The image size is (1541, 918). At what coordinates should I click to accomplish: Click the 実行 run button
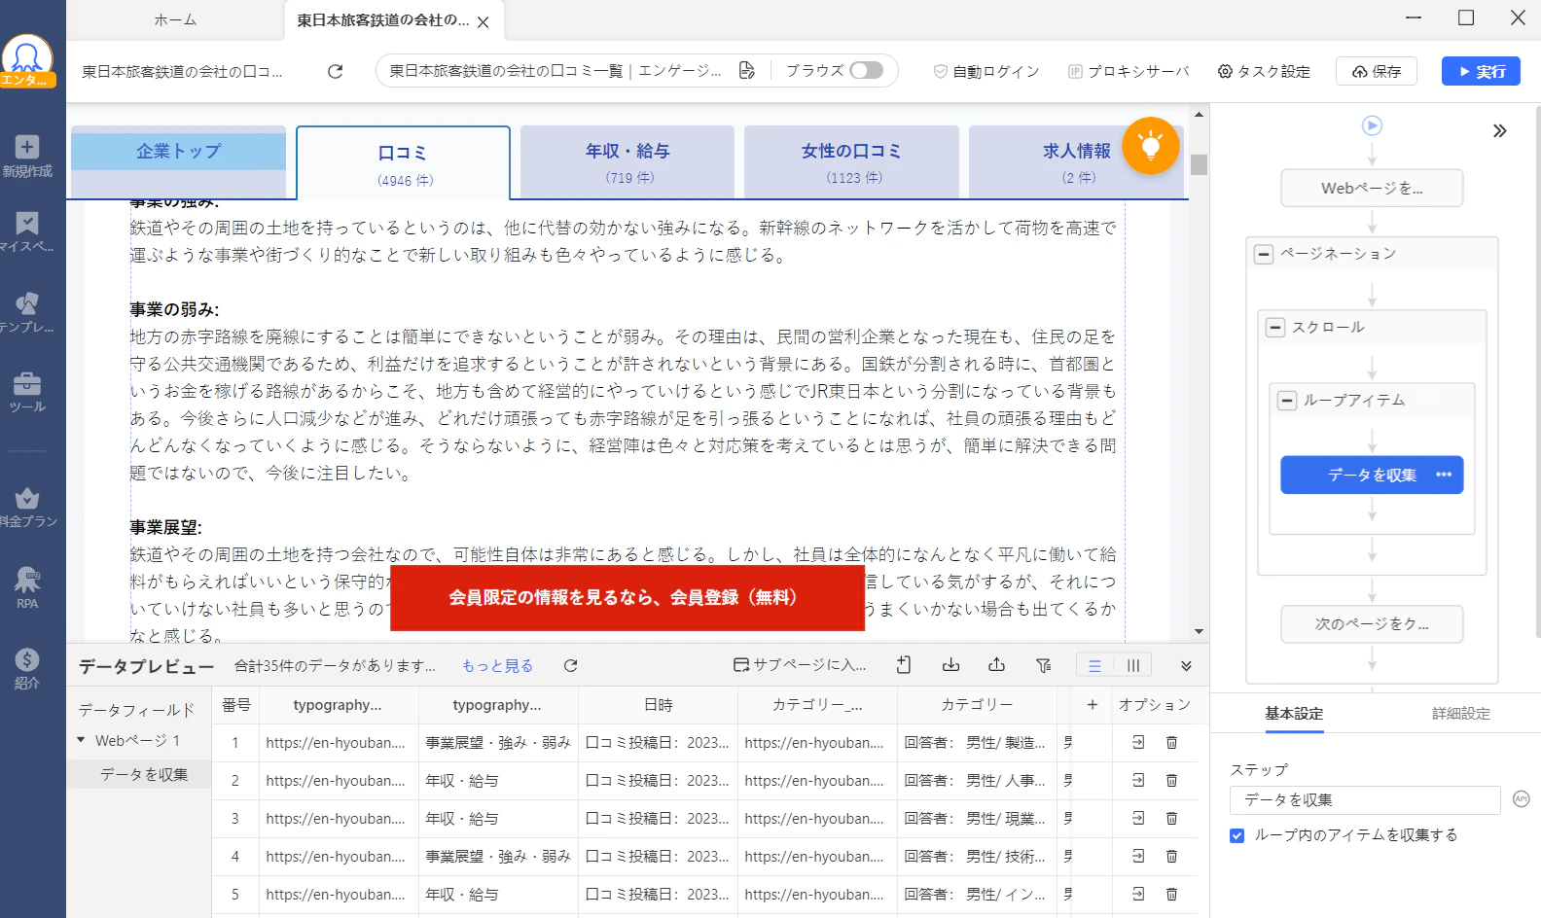click(1481, 71)
